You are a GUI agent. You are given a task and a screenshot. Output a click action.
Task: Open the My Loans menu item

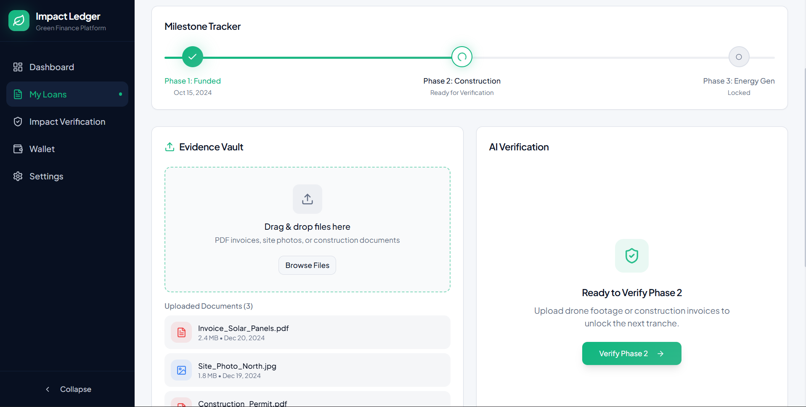(67, 94)
